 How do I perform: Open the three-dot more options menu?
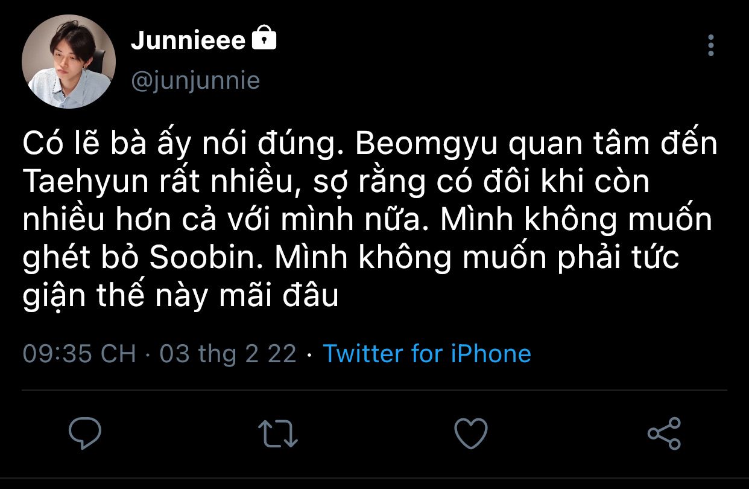point(711,45)
